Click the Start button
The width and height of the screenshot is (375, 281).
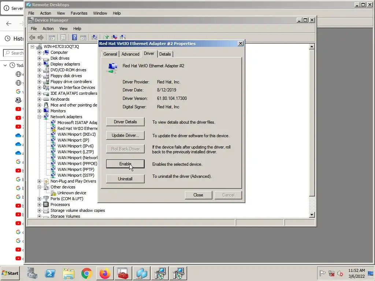coord(10,273)
